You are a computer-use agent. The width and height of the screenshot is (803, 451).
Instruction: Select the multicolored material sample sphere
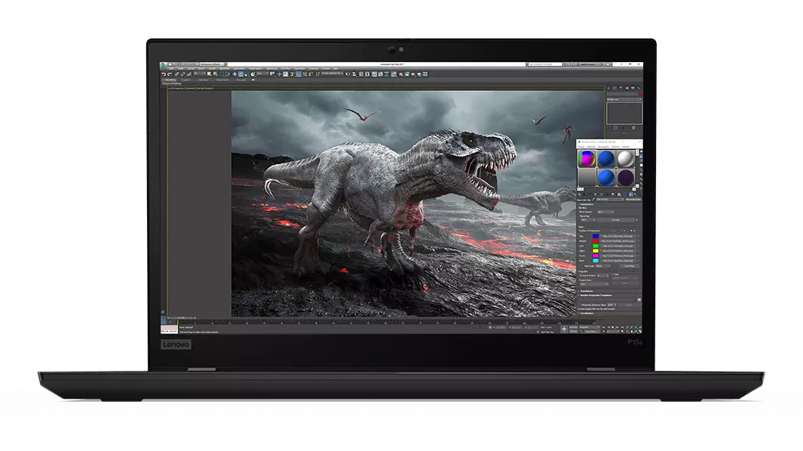[586, 159]
